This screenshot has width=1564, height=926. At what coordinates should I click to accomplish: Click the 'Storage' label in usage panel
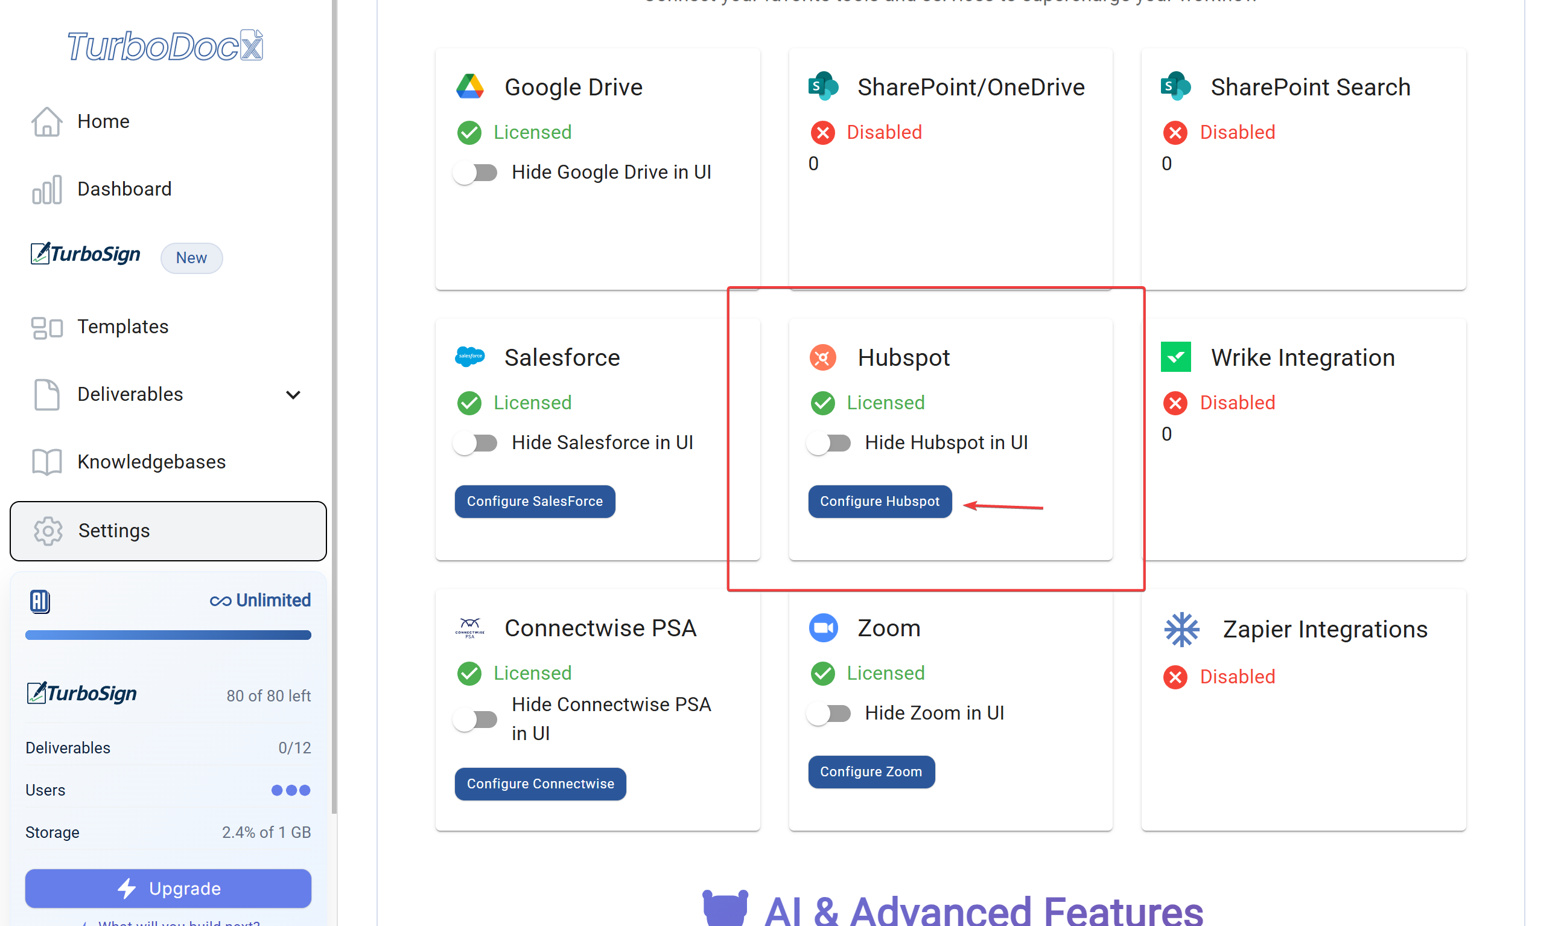coord(52,833)
